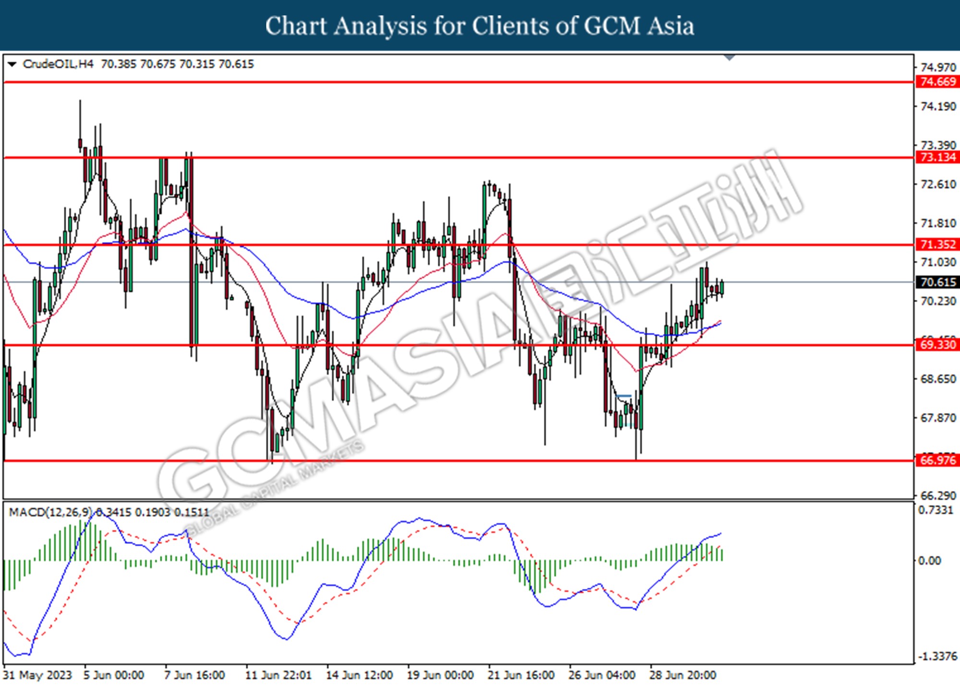Click the 72.610 price scale value

938,184
